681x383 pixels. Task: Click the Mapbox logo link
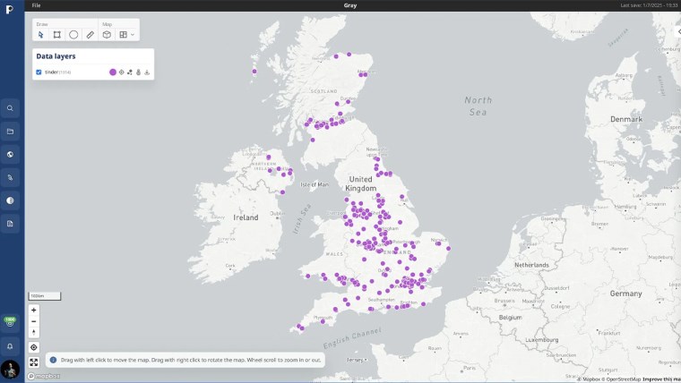pyautogui.click(x=44, y=376)
